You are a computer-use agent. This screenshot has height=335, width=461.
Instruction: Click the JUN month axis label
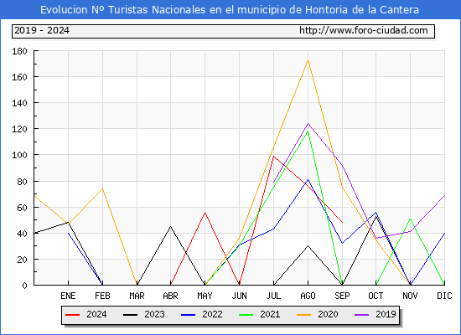point(240,296)
